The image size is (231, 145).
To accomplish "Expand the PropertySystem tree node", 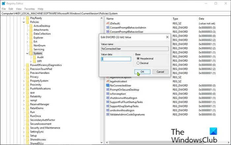I will pyautogui.click(x=24, y=81).
